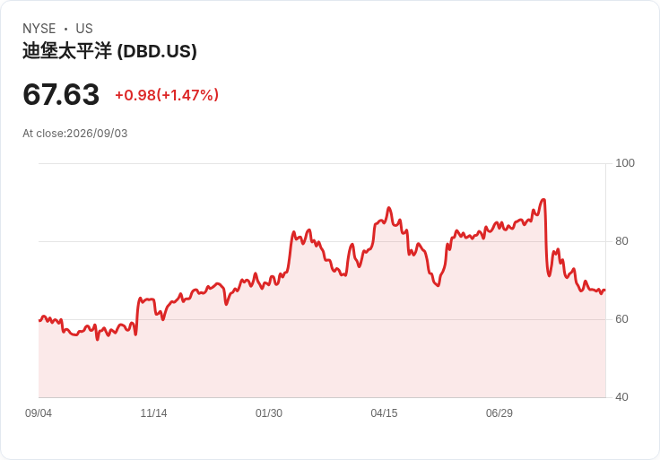Viewport: 660px width, 460px height.
Task: Click the sharp November jump on the chart line
Action: 137,314
